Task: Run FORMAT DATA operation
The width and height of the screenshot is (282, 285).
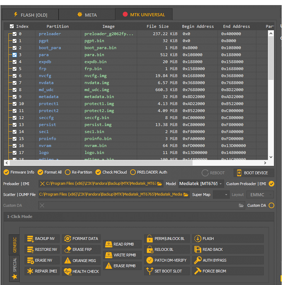Action: pyautogui.click(x=81, y=239)
